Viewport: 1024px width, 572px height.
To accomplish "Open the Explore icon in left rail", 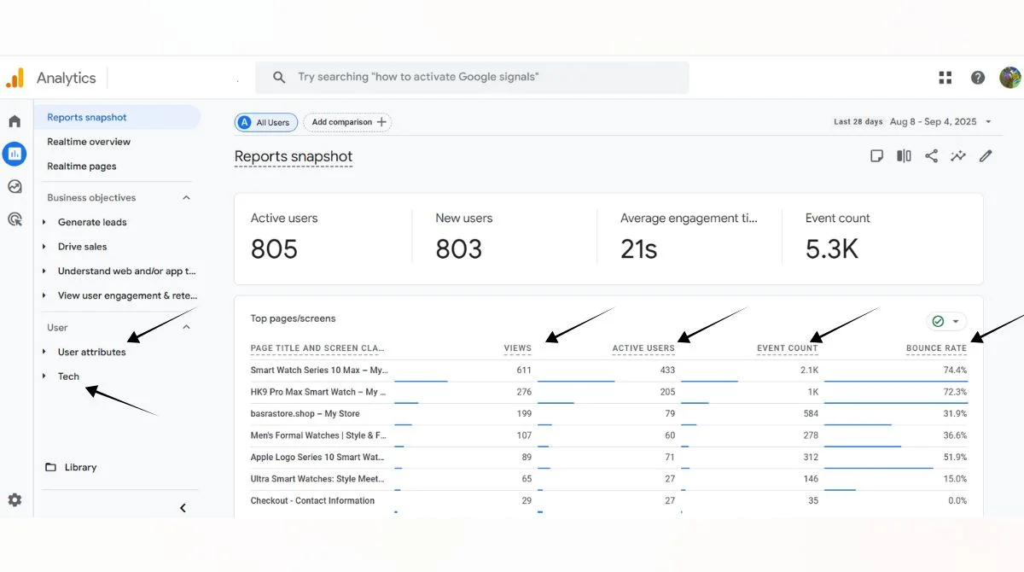I will pos(15,186).
